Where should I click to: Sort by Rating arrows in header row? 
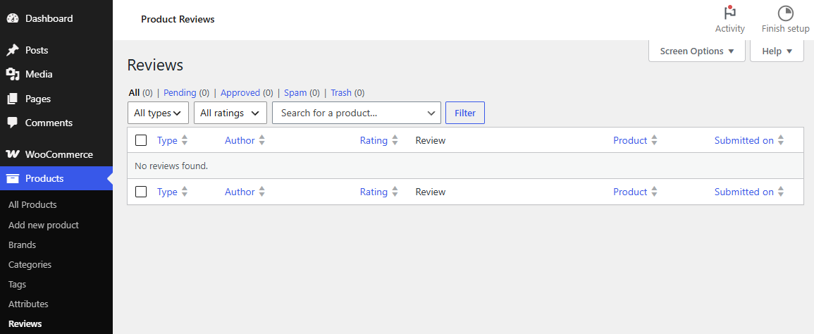pos(395,140)
